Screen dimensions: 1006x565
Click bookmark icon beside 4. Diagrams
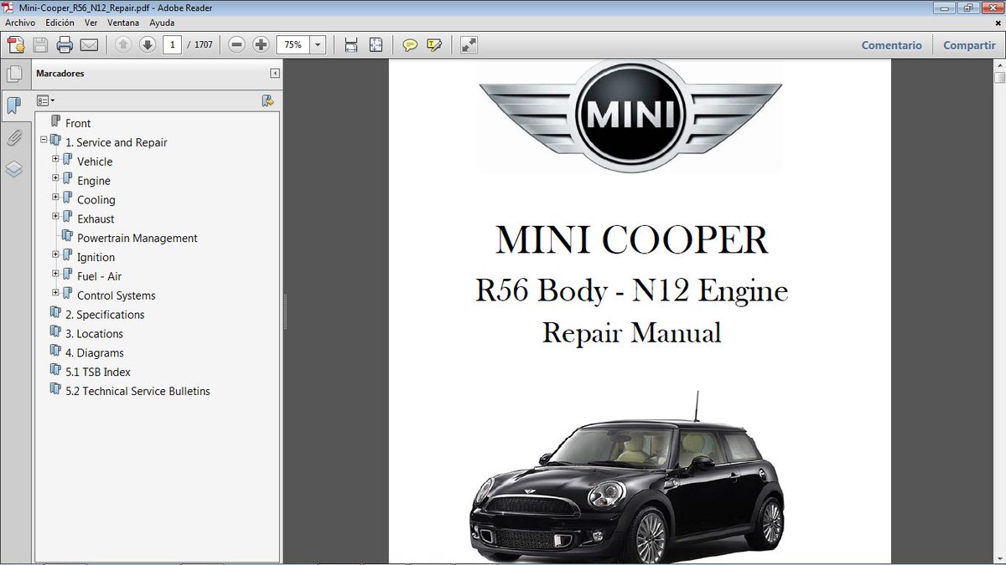click(x=56, y=352)
